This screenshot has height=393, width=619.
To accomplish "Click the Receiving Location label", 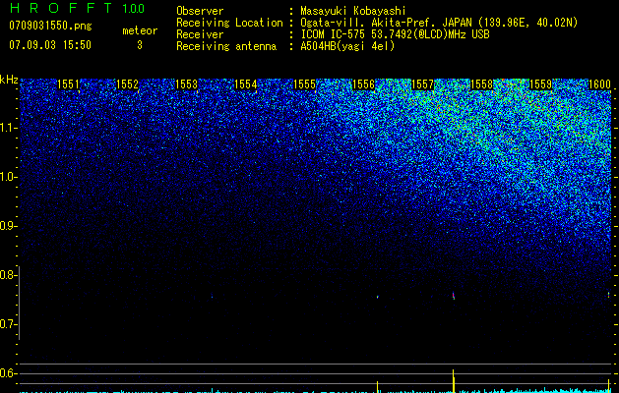I will [x=229, y=23].
